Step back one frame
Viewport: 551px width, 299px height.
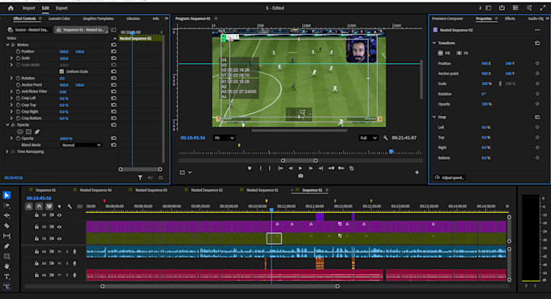click(291, 169)
